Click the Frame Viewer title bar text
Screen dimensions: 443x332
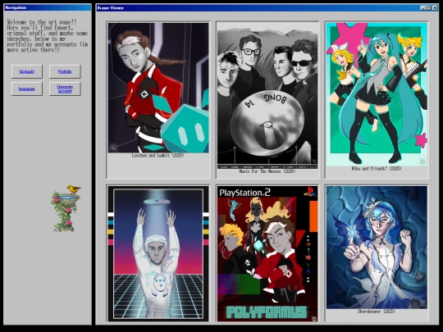(111, 8)
